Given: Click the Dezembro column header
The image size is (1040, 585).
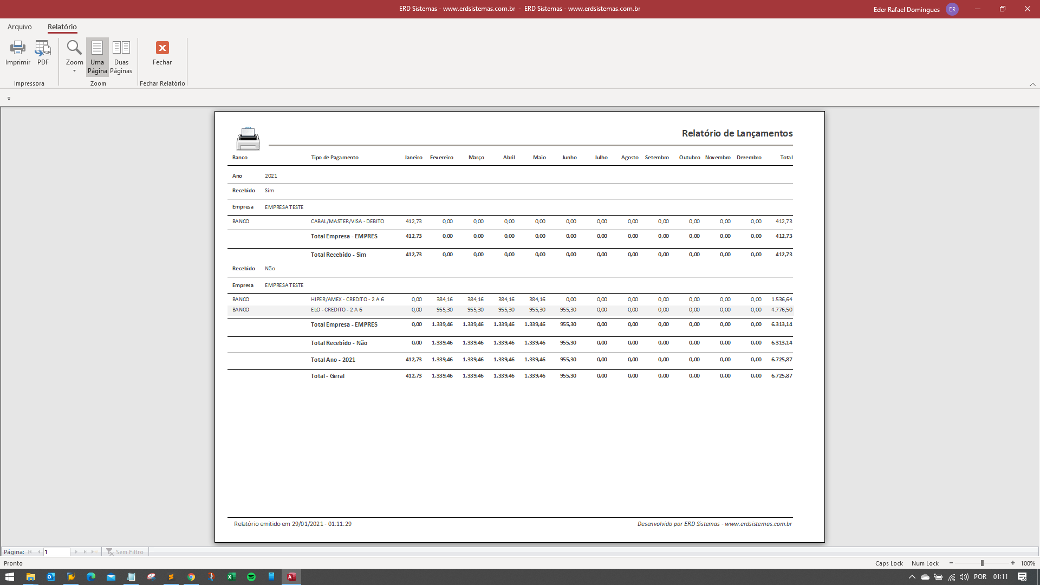Looking at the screenshot, I should [x=749, y=158].
